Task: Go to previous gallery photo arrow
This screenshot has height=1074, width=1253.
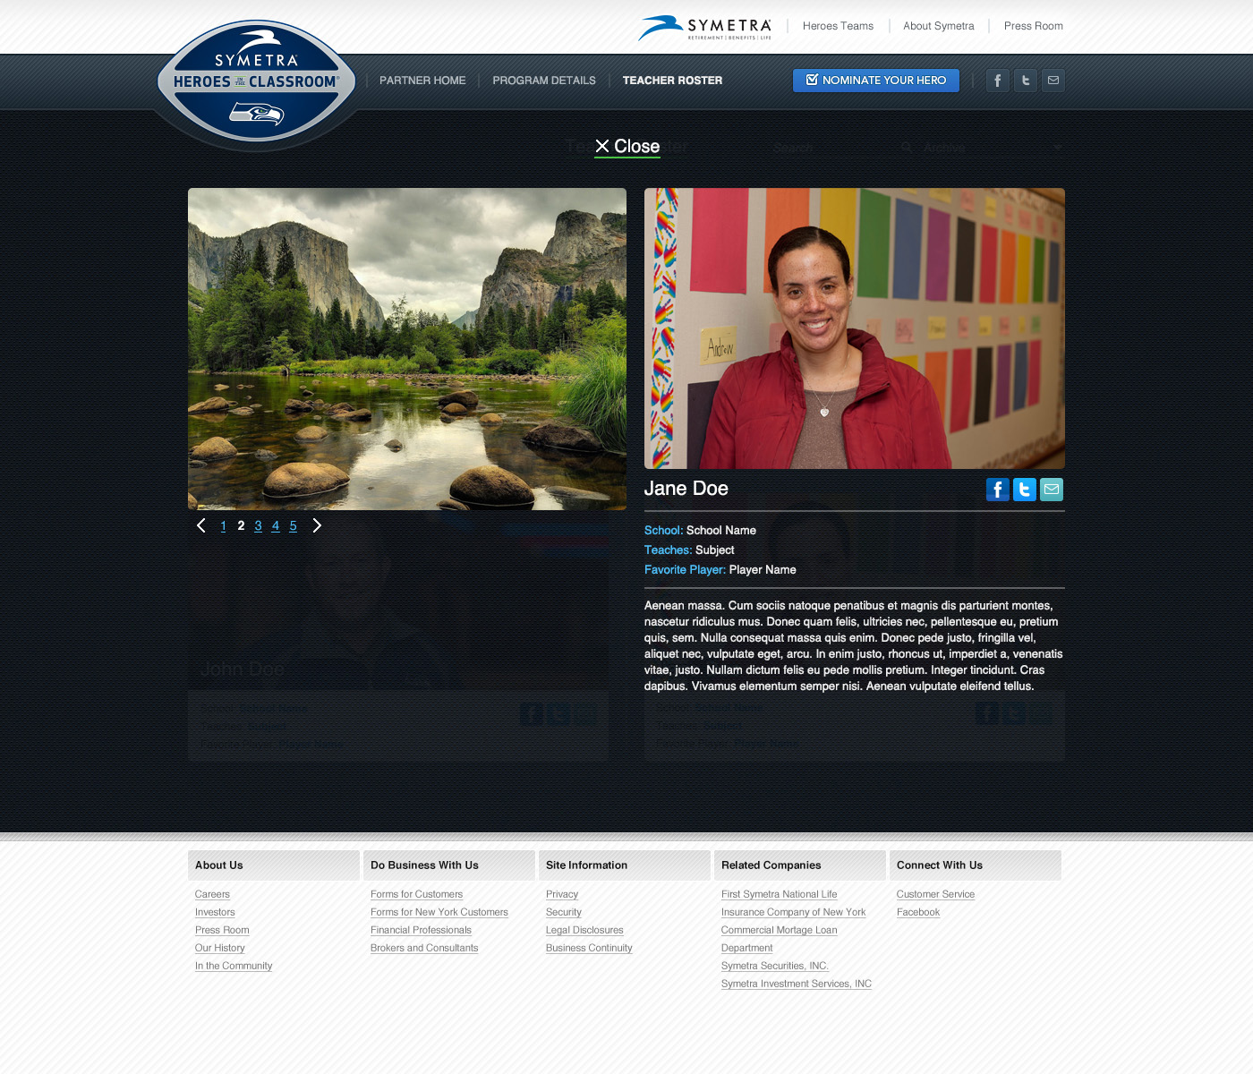Action: (201, 525)
